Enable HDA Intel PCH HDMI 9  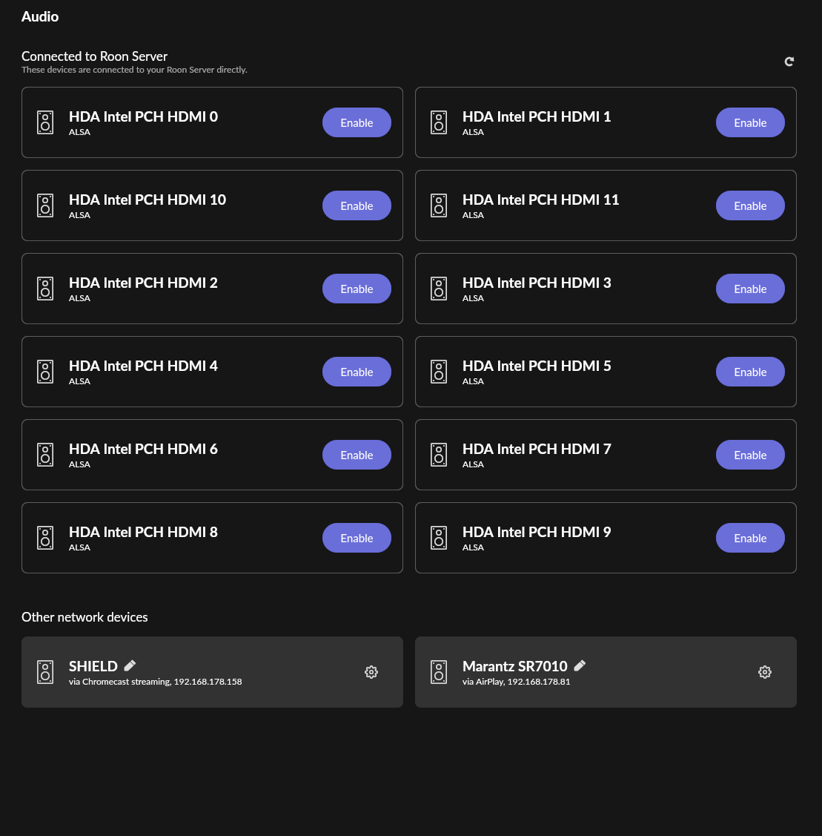tap(750, 539)
